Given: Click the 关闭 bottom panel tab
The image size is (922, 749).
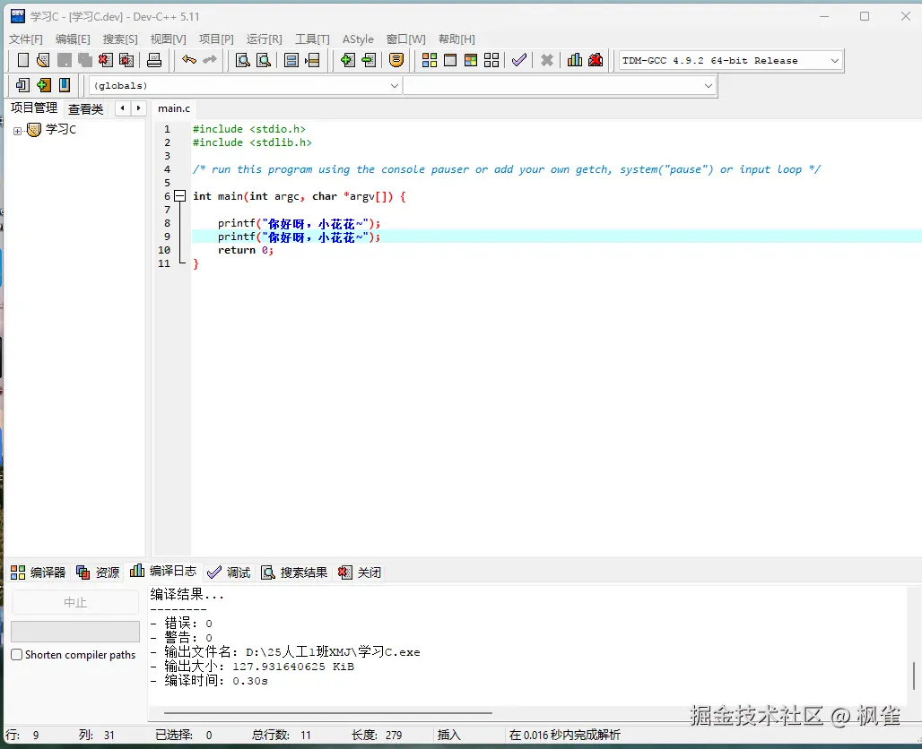Looking at the screenshot, I should (360, 573).
